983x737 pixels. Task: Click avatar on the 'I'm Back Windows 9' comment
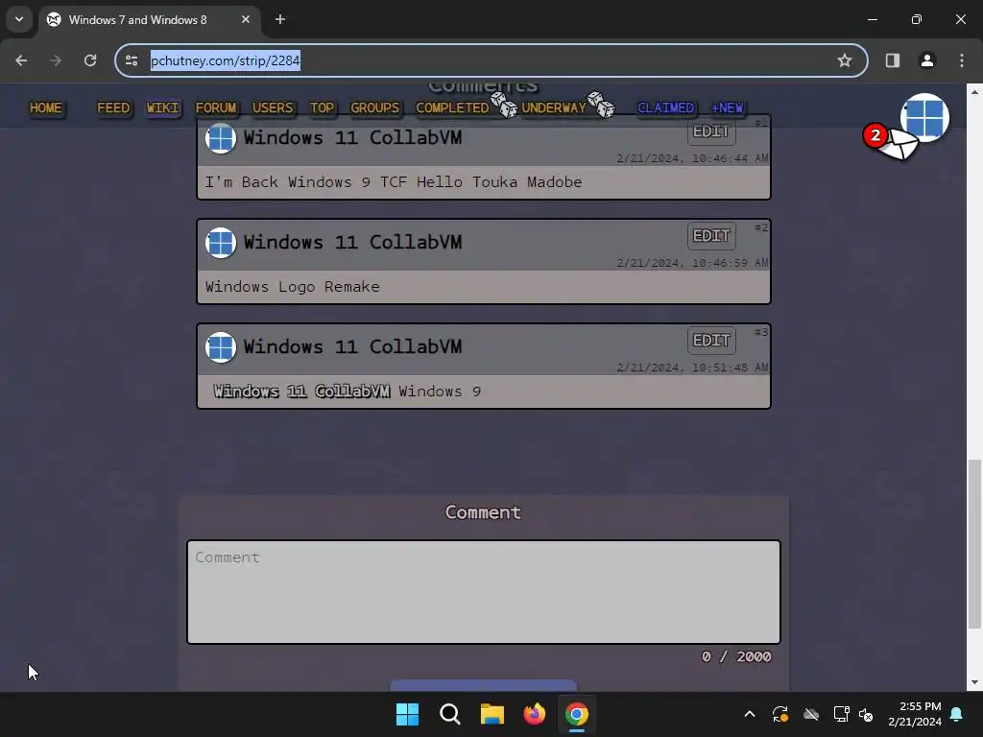click(221, 138)
